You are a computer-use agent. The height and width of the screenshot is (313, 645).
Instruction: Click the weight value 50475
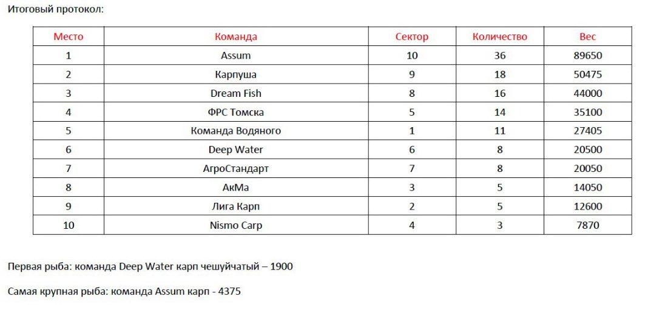[x=587, y=74]
